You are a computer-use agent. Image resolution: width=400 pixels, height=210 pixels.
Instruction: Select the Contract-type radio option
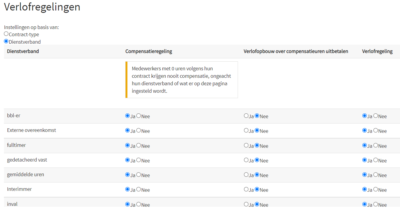point(6,34)
